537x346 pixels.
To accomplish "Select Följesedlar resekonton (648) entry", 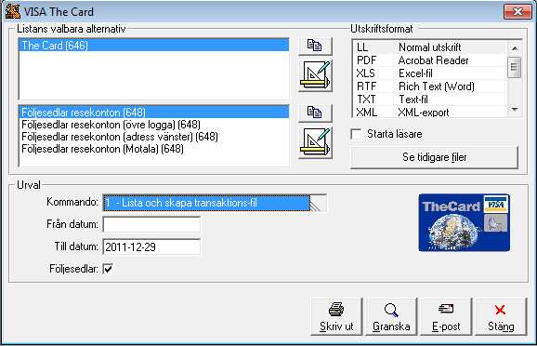I will pos(154,113).
